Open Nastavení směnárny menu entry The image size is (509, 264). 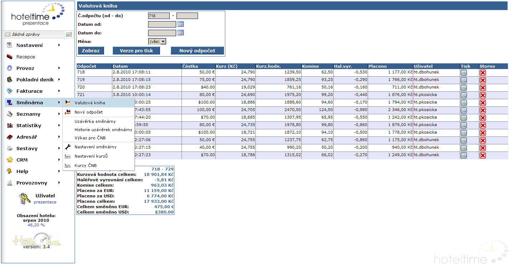(98, 147)
